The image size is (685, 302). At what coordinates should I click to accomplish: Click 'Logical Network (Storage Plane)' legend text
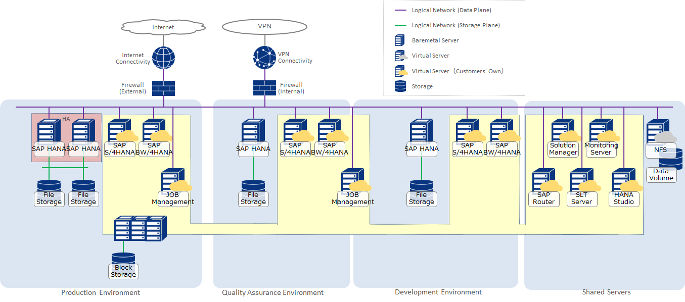(x=456, y=25)
